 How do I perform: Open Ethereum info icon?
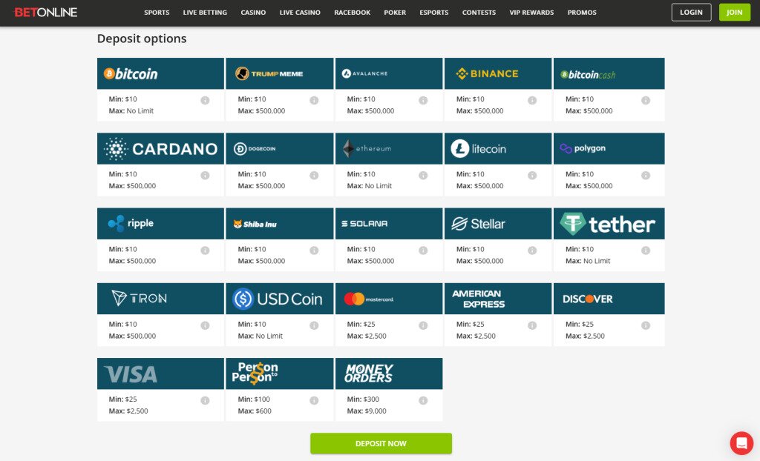tap(423, 176)
